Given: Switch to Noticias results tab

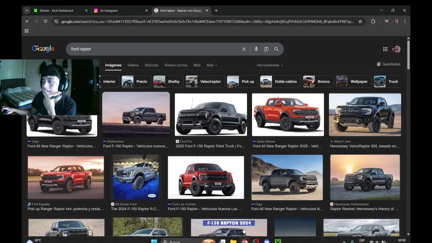Looking at the screenshot, I should (x=152, y=65).
